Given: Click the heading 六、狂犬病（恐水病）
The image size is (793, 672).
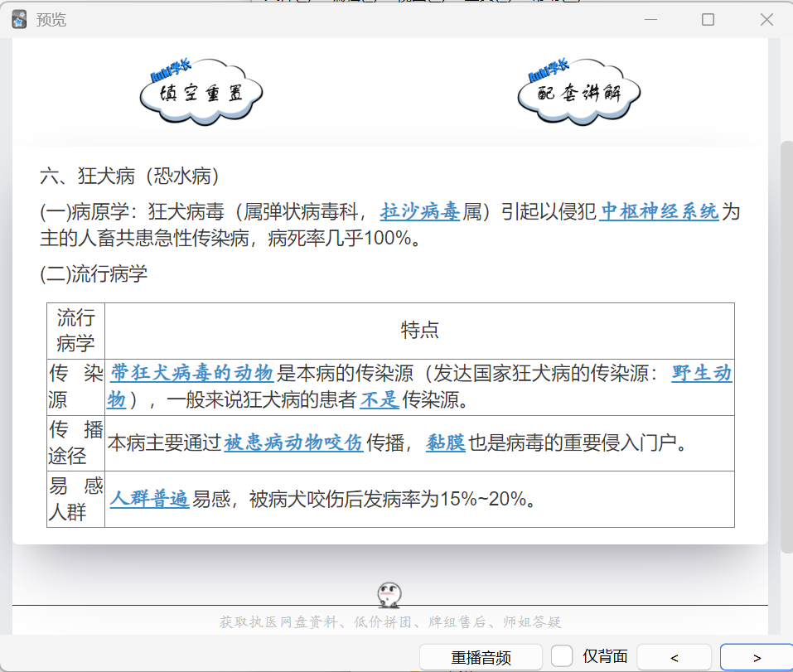Looking at the screenshot, I should [x=129, y=176].
